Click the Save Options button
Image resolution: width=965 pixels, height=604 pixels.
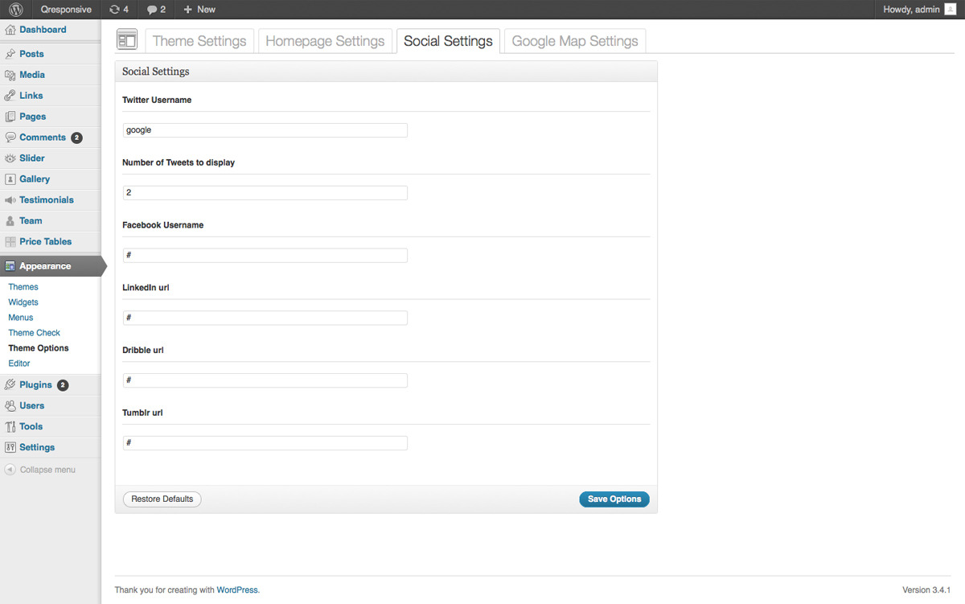tap(614, 499)
